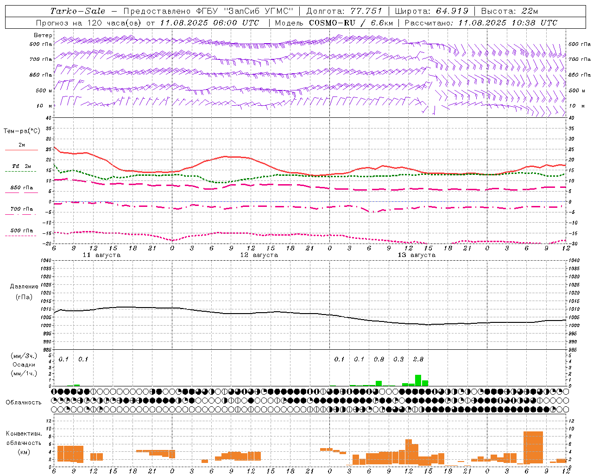Click temperature legend entry "700 гПа"

click(21, 209)
